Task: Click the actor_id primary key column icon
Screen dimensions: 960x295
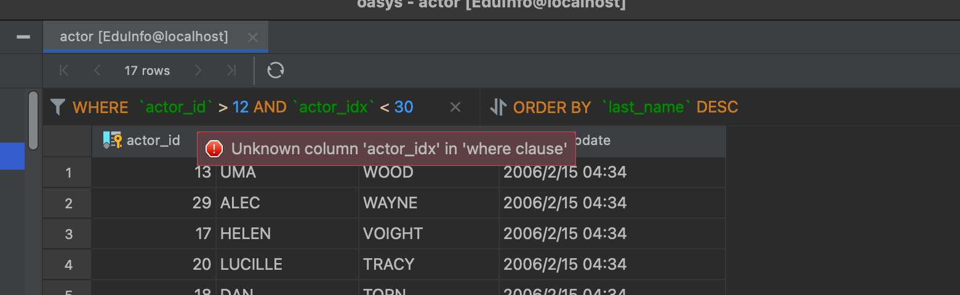Action: [113, 140]
